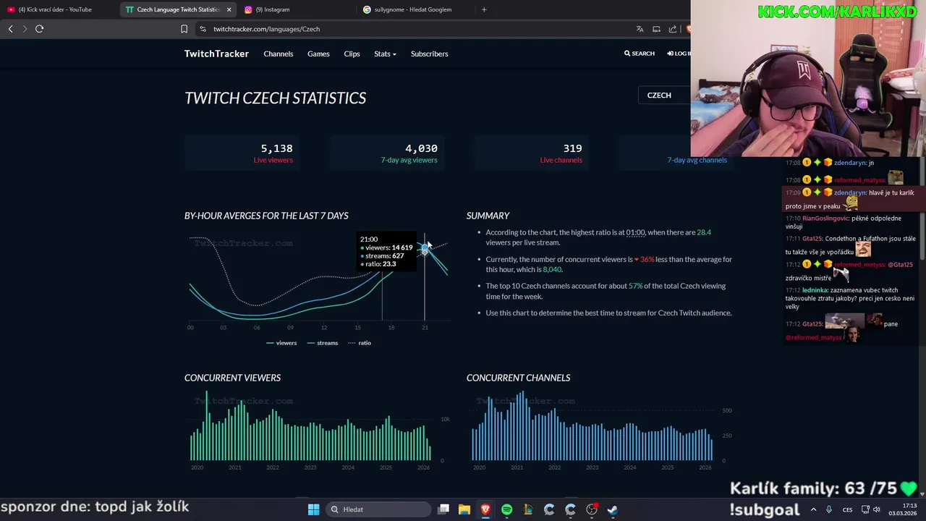The height and width of the screenshot is (521, 926).
Task: Show hidden system tray icons chevron
Action: [x=813, y=509]
